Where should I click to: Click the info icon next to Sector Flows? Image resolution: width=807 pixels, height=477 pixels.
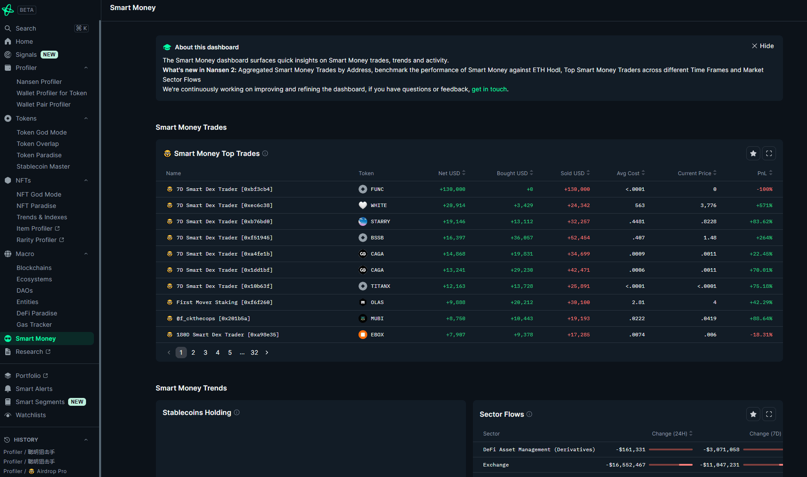(x=529, y=414)
